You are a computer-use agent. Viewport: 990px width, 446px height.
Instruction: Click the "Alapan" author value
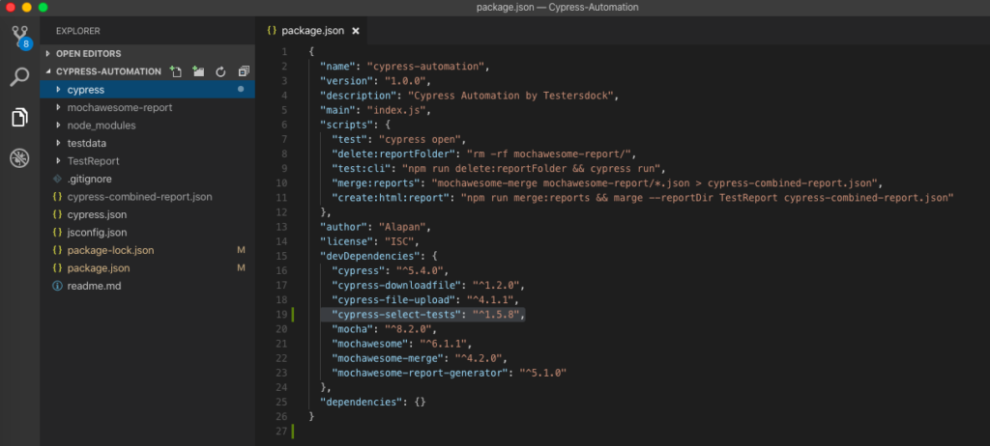click(403, 227)
